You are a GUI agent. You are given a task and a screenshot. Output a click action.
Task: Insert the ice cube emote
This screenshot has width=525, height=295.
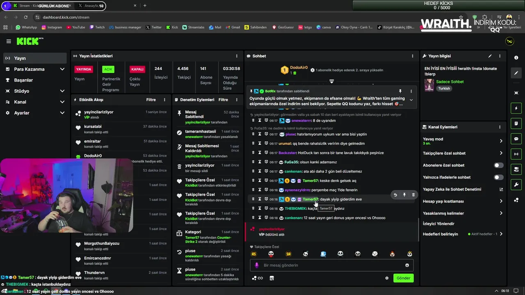pyautogui.click(x=323, y=254)
